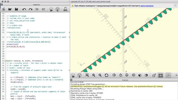Collapse the module rack code fold
The height and width of the screenshot is (100, 178).
6,61
